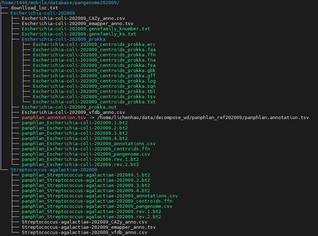Click panphlan_Escherichia-coli-202009.rev.2.bt2

point(80,165)
